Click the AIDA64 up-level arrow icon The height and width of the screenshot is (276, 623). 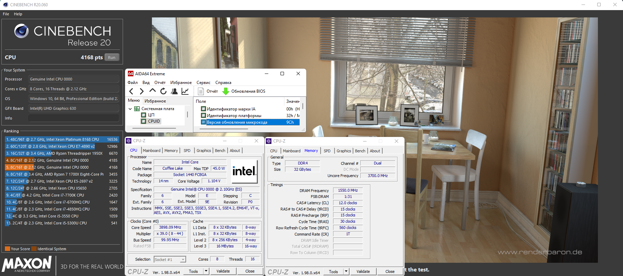152,91
